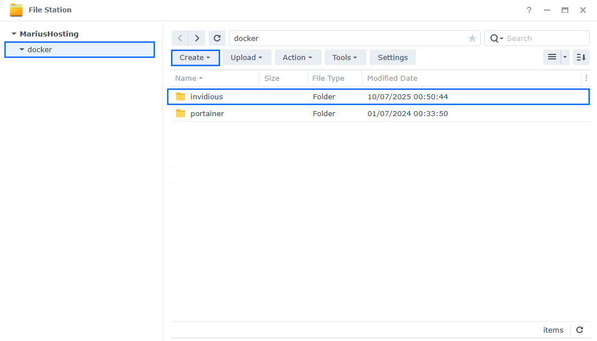The width and height of the screenshot is (597, 341).
Task: Switch to list view mode icon
Action: [552, 57]
